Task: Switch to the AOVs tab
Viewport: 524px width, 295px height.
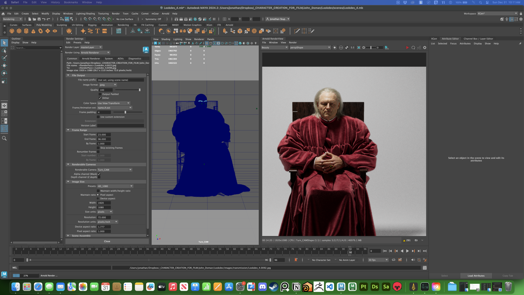Action: 121,58
